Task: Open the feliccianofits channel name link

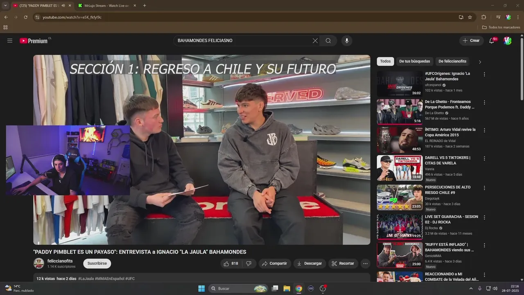Action: click(x=60, y=261)
